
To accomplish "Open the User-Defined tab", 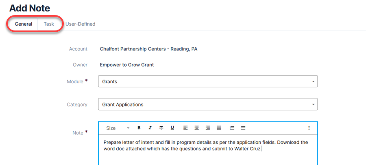I will 80,24.
